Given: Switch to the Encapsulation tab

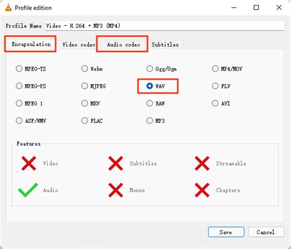Looking at the screenshot, I should point(31,44).
